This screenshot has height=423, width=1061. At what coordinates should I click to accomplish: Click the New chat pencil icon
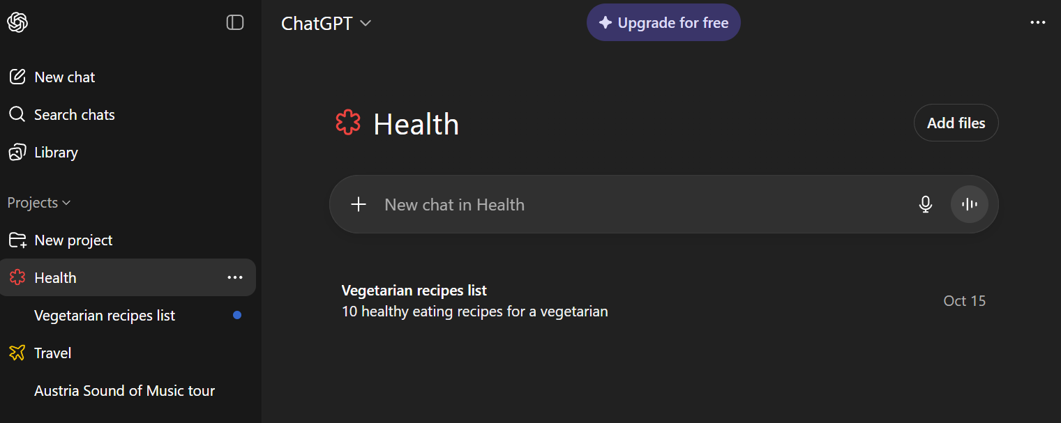coord(17,77)
